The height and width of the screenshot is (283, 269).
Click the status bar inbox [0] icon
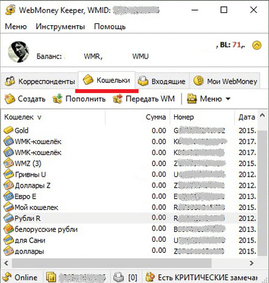tap(119, 277)
